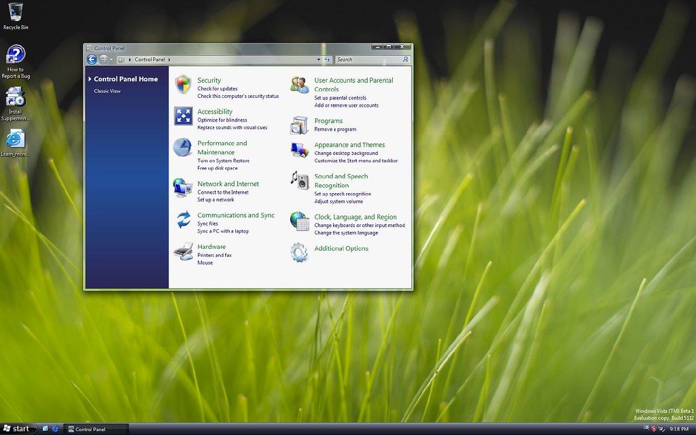Click the User Accounts people icon
This screenshot has width=696, height=435.
pos(300,85)
